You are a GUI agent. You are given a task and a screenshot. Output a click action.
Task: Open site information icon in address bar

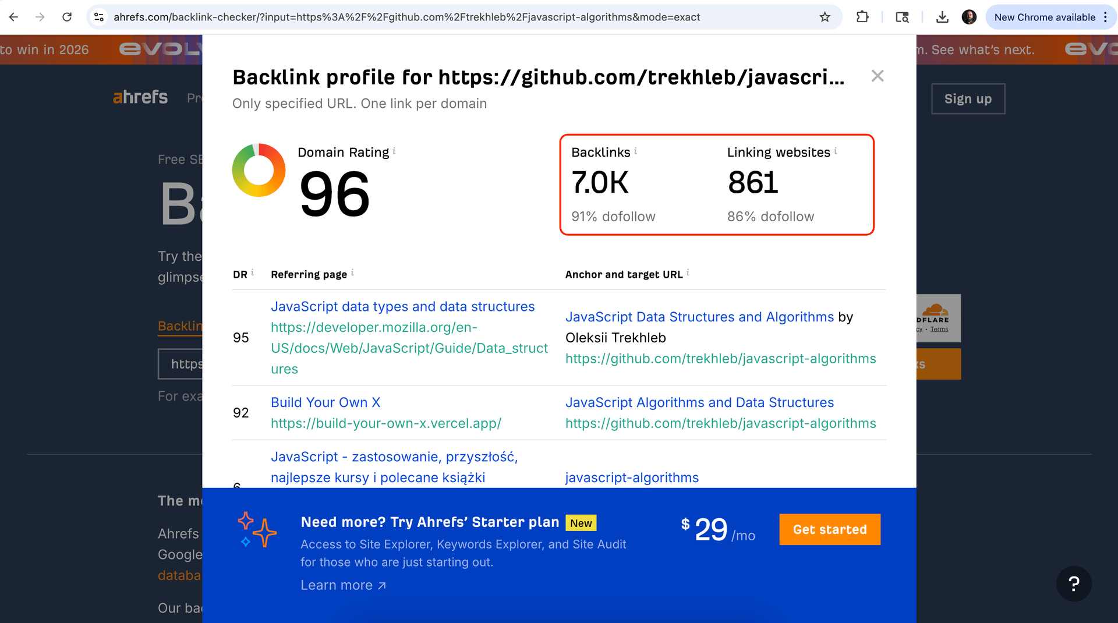99,17
